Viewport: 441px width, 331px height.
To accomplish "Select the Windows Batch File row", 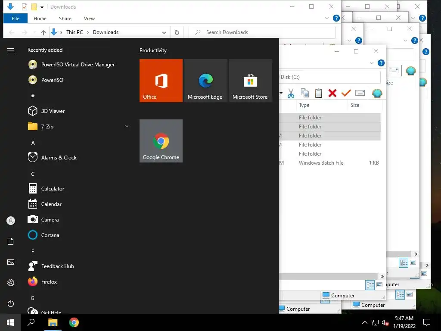I will pos(330,162).
